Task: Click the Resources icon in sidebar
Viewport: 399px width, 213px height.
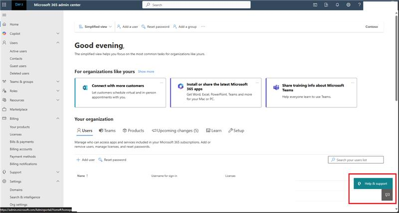Action: coord(4,100)
